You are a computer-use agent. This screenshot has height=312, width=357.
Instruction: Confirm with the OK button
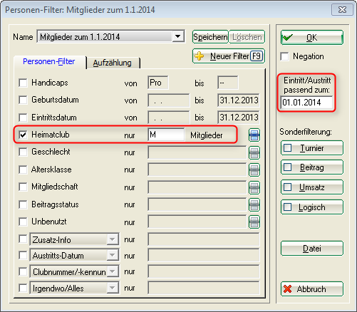click(x=312, y=38)
